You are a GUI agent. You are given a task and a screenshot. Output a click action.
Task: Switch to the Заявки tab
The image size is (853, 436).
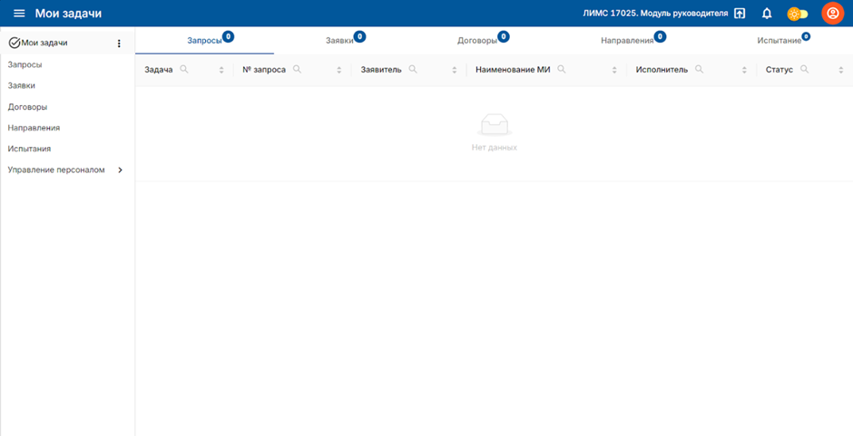[339, 41]
